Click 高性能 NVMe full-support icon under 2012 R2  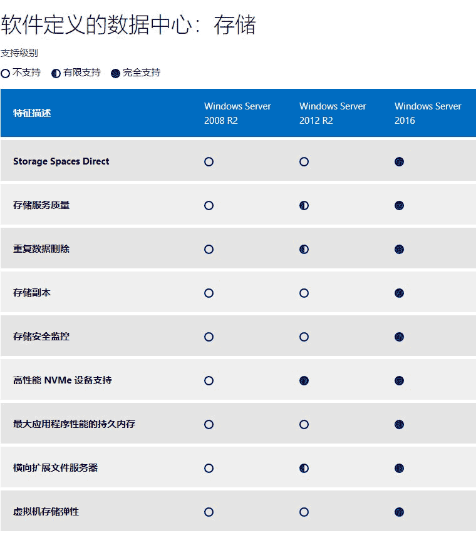304,380
